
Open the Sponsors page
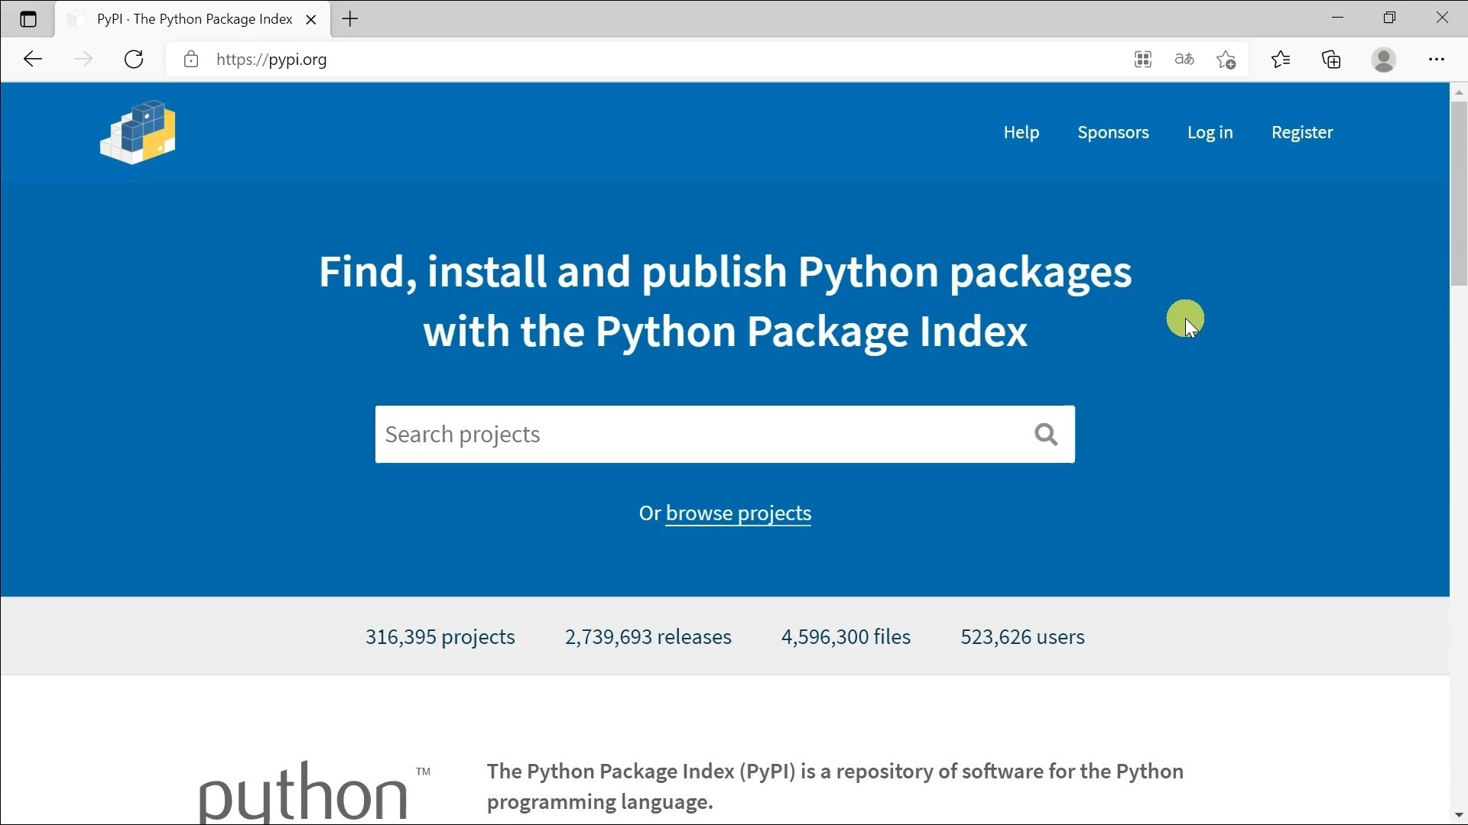click(1113, 132)
